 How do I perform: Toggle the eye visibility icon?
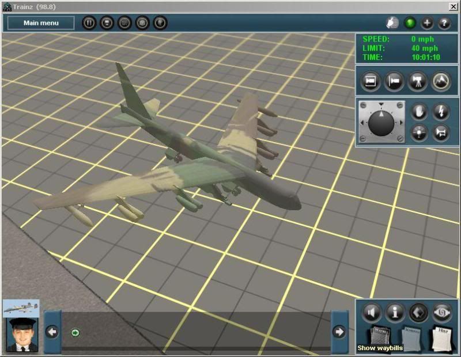point(442,313)
